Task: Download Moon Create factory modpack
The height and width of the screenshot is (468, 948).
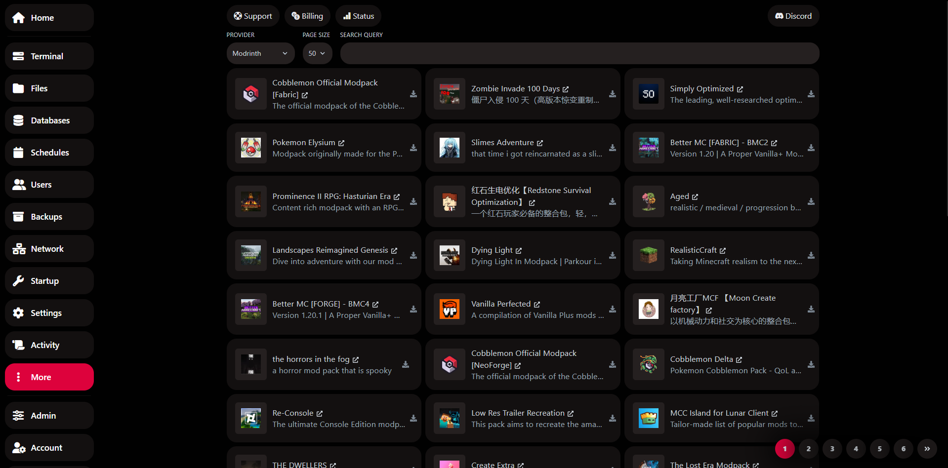Action: (x=811, y=309)
